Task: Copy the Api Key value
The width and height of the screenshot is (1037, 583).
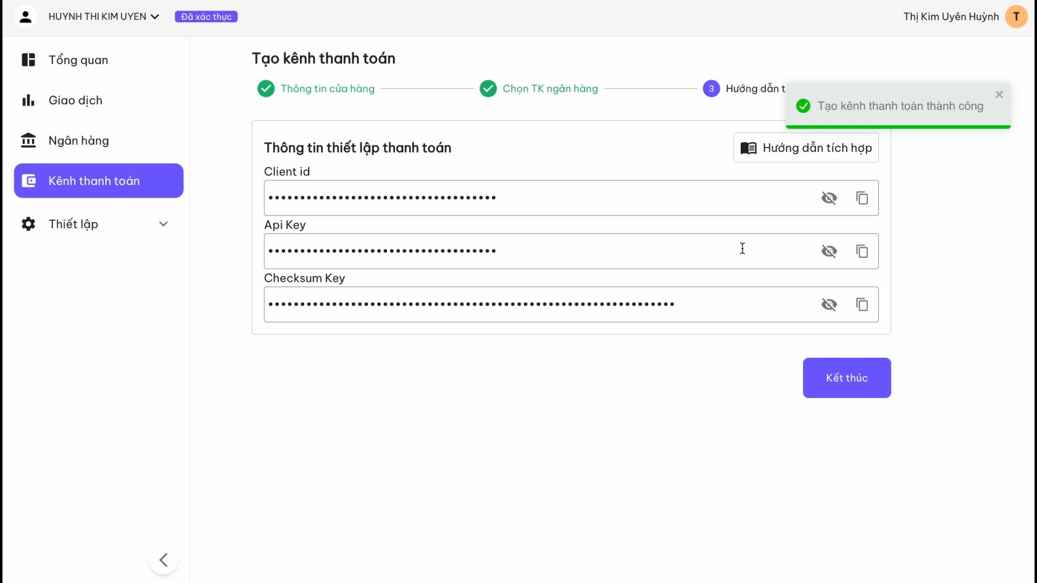Action: pos(862,251)
